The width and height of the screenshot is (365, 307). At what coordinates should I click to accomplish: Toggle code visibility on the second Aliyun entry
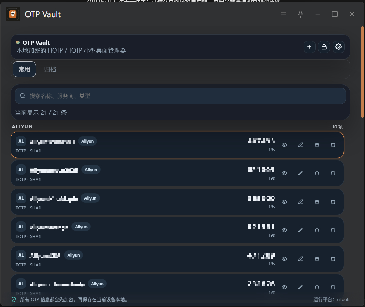tap(284, 173)
